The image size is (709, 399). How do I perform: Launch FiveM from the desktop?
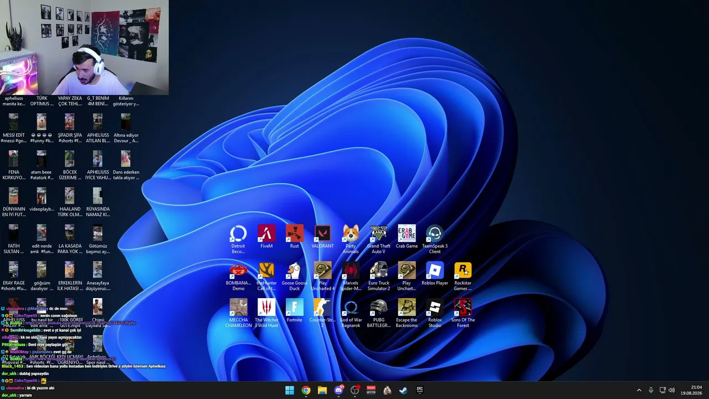266,237
